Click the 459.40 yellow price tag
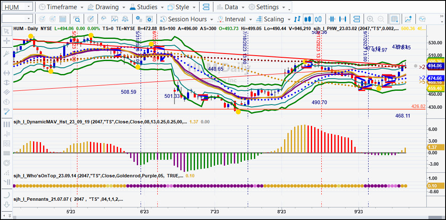446x220 pixels. pyautogui.click(x=435, y=88)
